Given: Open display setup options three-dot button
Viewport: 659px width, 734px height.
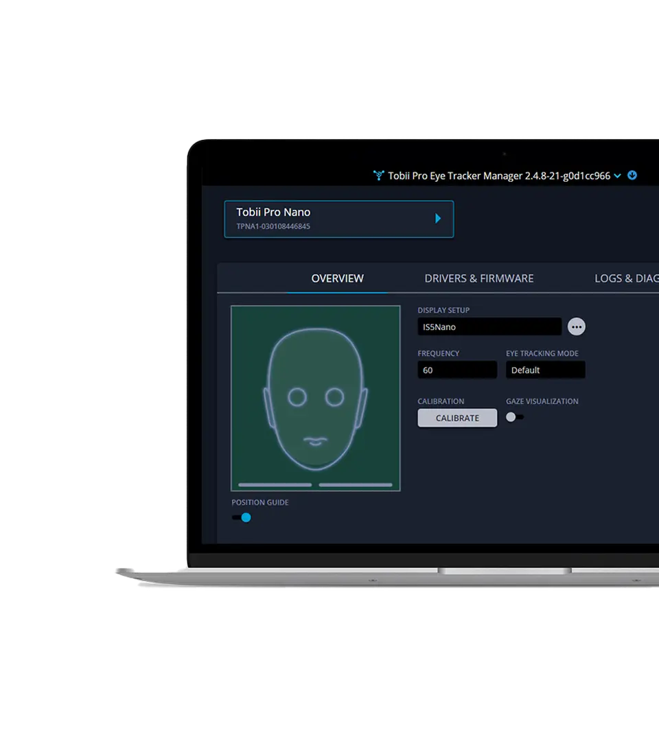Looking at the screenshot, I should click(x=577, y=327).
